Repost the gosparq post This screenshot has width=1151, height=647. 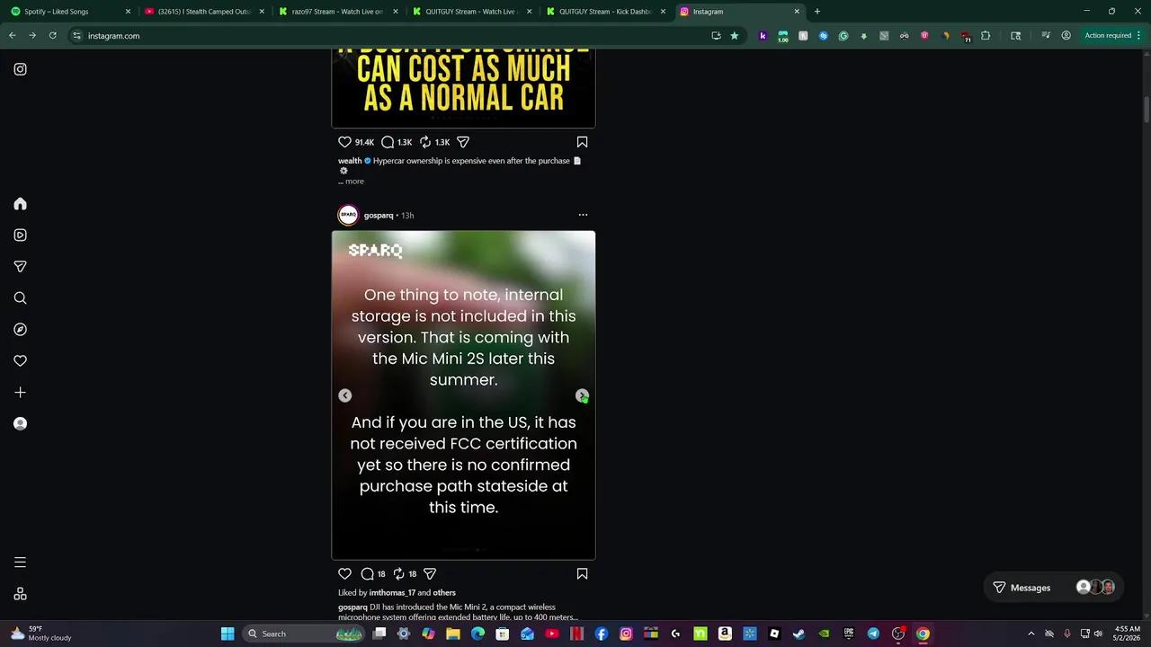pos(398,573)
